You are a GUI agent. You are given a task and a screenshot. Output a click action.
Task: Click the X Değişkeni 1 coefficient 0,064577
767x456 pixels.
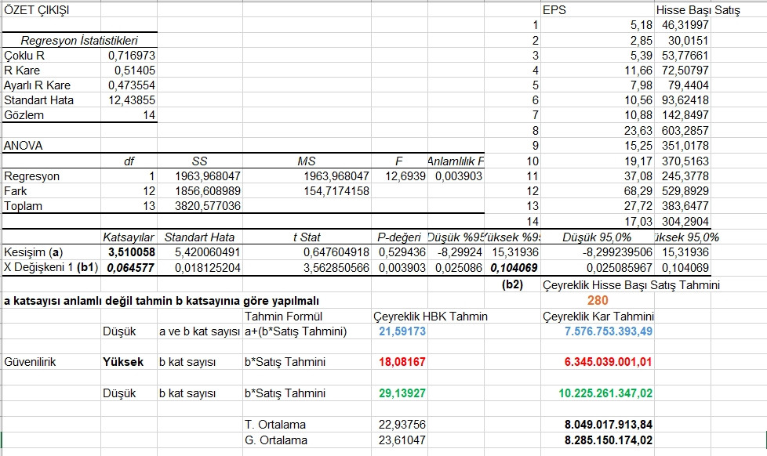tap(131, 268)
